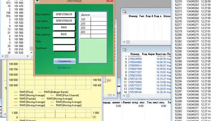Click the Тек.чист.поз. column header
The width and height of the screenshot is (216, 121).
point(156,103)
